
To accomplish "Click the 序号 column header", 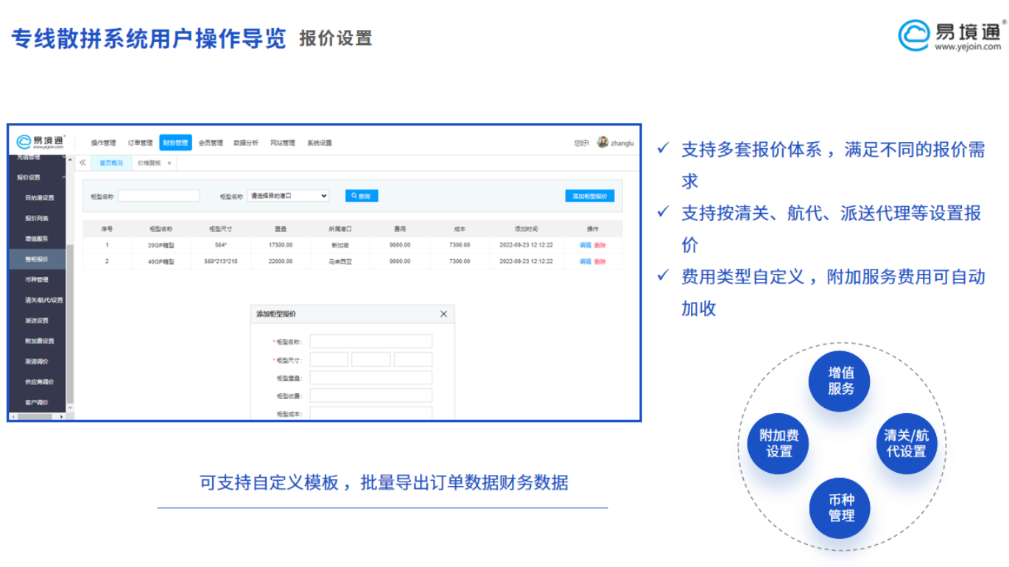I will coord(107,229).
